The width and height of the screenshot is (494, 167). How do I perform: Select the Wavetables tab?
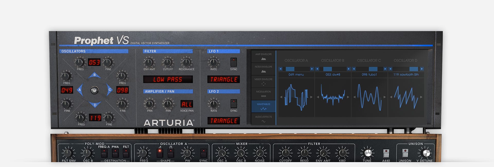point(263,106)
